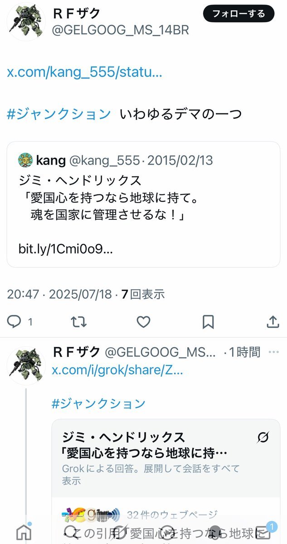Image resolution: width=287 pixels, height=544 pixels.
Task: Repost using the retweet arrows icon
Action: coord(78,322)
